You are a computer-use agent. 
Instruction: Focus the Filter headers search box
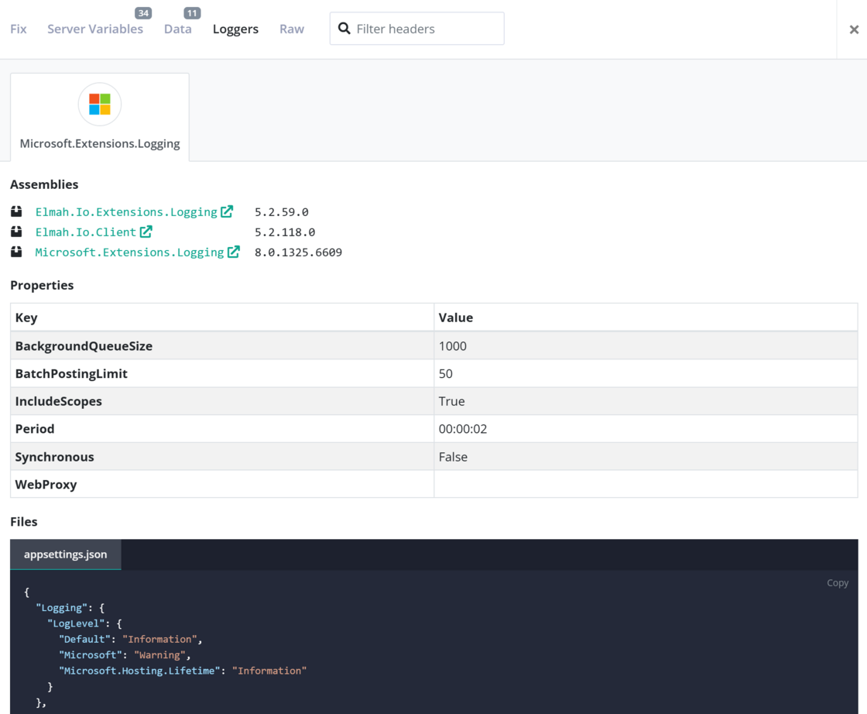417,29
